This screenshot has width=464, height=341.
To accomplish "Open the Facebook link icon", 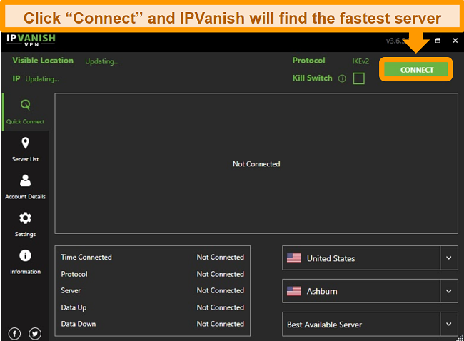I will (14, 334).
